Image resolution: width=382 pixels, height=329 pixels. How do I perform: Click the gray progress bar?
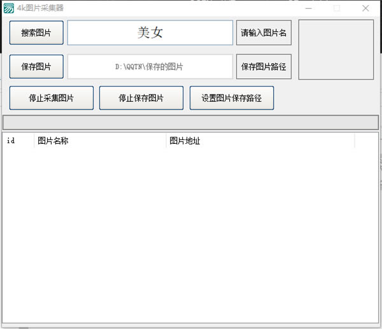coord(190,122)
